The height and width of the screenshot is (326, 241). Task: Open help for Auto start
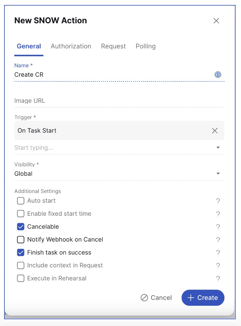(218, 201)
